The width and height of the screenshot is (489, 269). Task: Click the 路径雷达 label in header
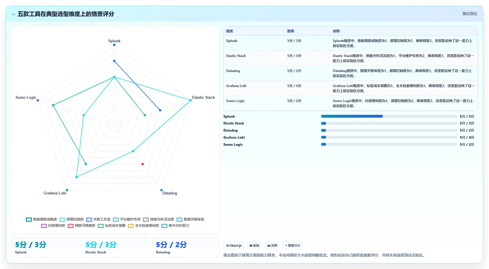[470, 14]
